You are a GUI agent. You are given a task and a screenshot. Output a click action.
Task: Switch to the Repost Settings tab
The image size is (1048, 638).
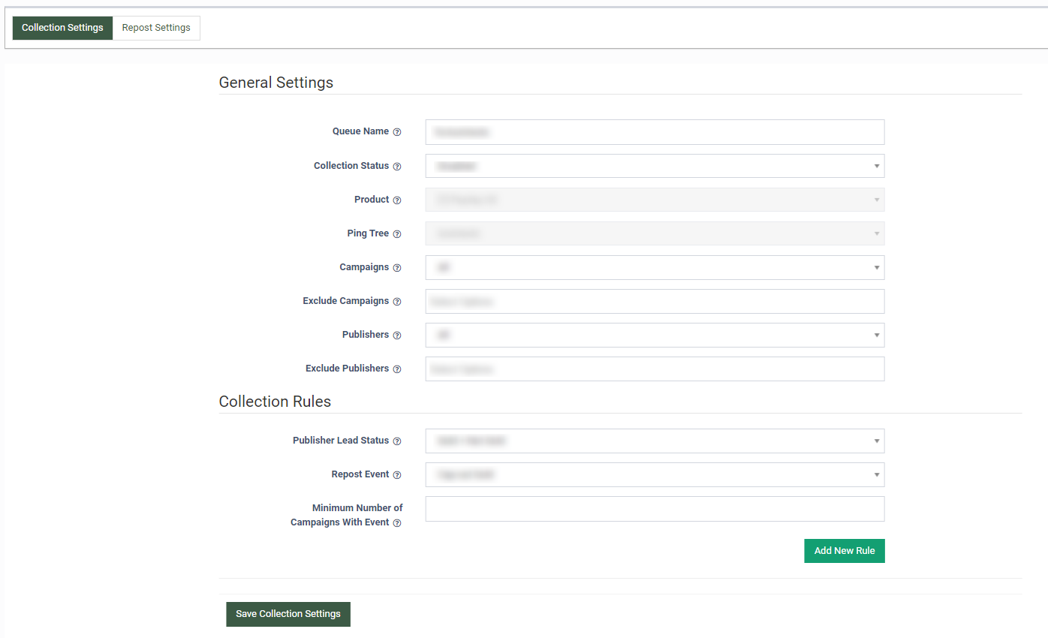click(156, 28)
